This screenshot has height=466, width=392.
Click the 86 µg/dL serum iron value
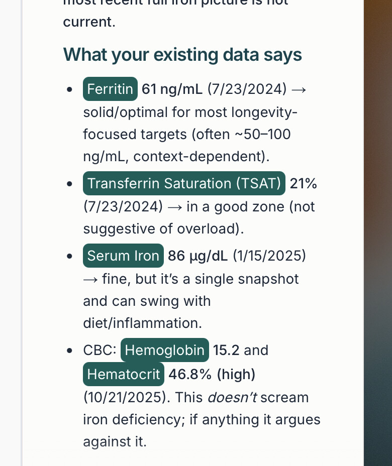point(198,256)
